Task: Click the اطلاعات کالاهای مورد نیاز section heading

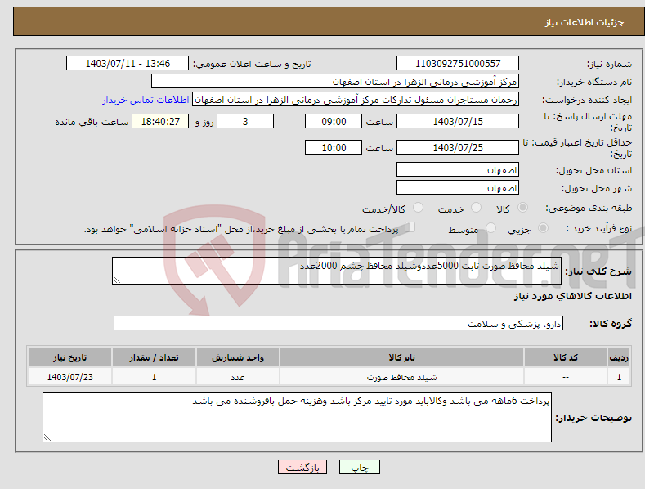Action: (x=572, y=296)
